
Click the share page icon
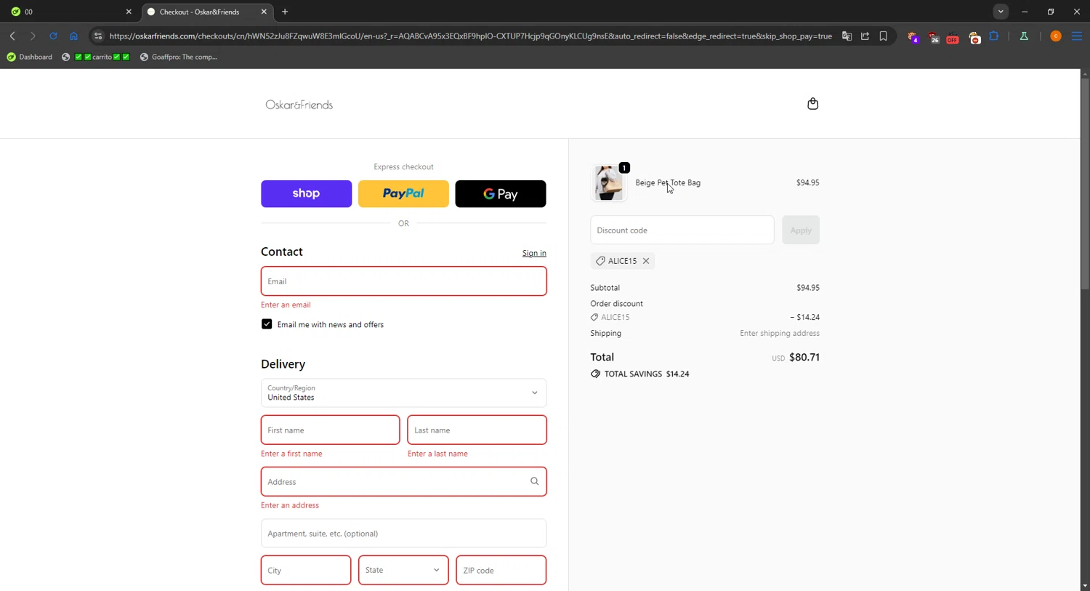[865, 36]
